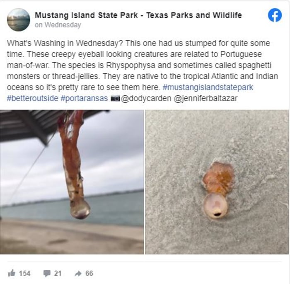Click the Facebook logo icon
Screen dimensions: 290x284
click(x=275, y=15)
